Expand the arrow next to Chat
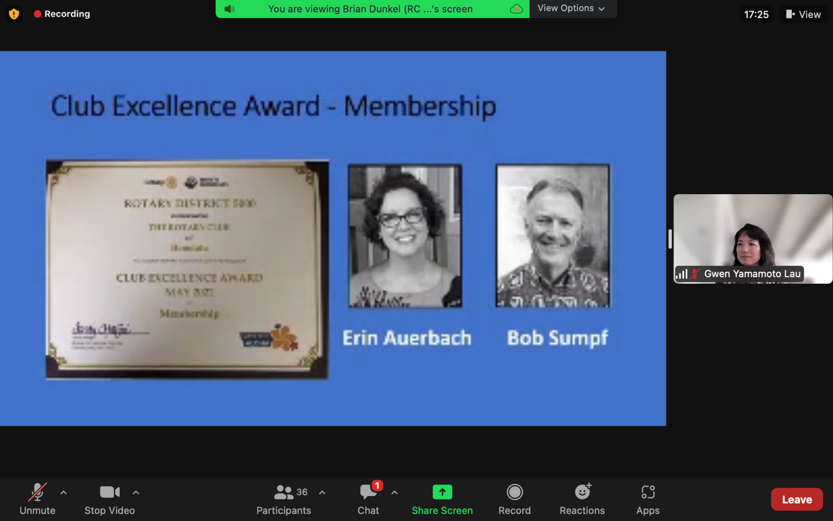833x521 pixels. tap(394, 493)
